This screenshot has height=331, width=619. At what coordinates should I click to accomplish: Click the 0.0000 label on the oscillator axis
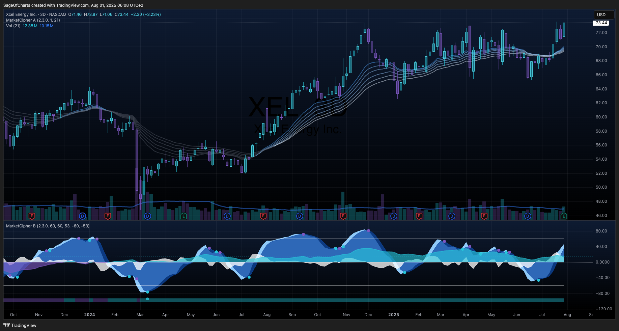coord(602,262)
